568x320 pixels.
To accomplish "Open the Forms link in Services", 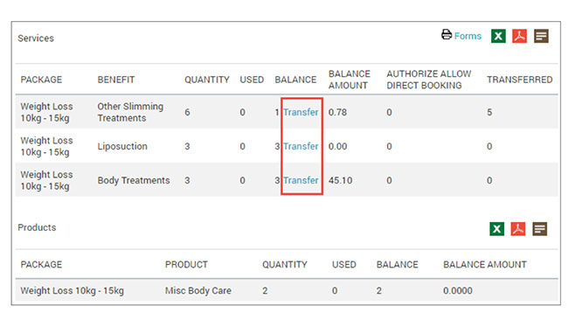I will (x=468, y=36).
